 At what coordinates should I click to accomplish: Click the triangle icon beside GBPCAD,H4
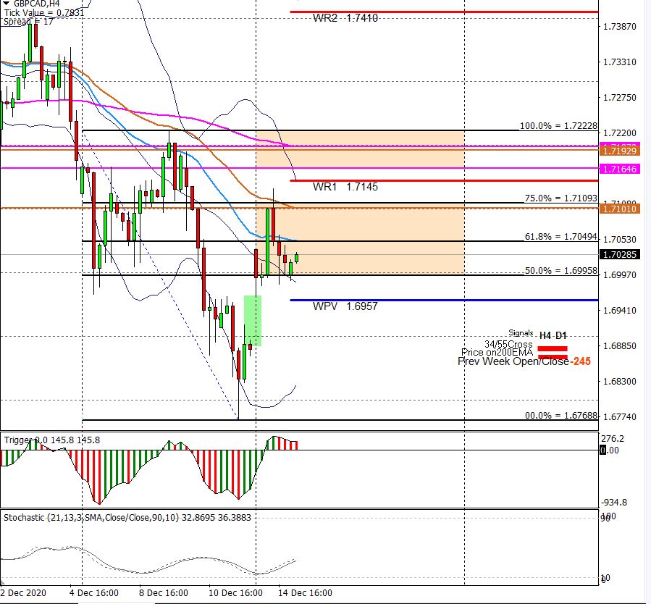(6, 4)
